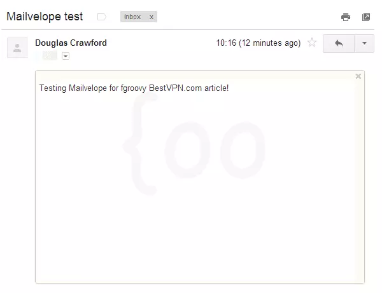Click the reply arrow button

[x=339, y=43]
